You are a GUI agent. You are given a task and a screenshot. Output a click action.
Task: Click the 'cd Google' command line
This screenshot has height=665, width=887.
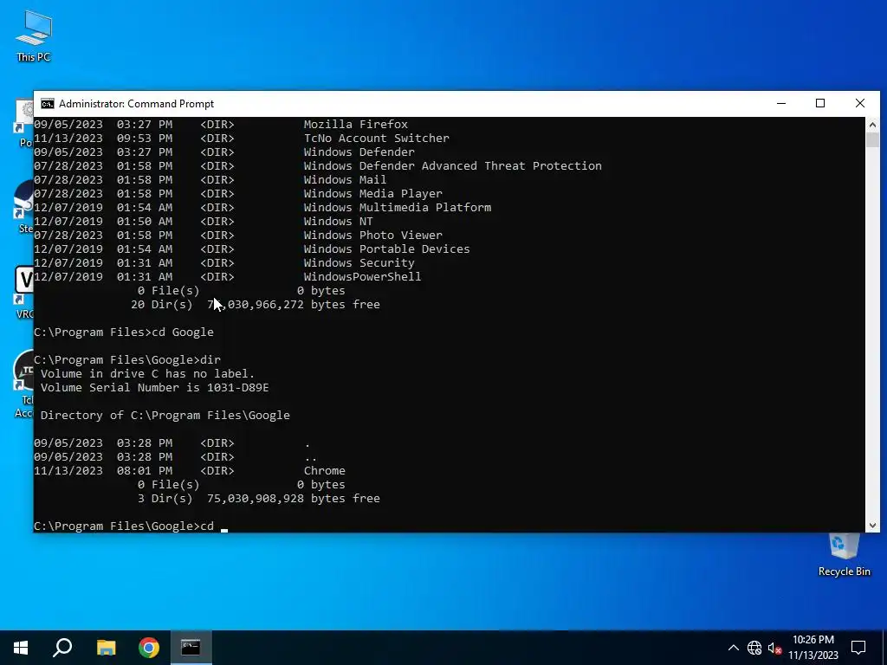tap(124, 332)
